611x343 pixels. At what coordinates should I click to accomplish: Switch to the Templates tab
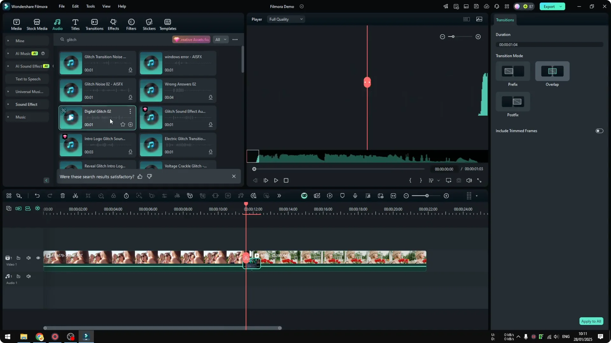167,24
